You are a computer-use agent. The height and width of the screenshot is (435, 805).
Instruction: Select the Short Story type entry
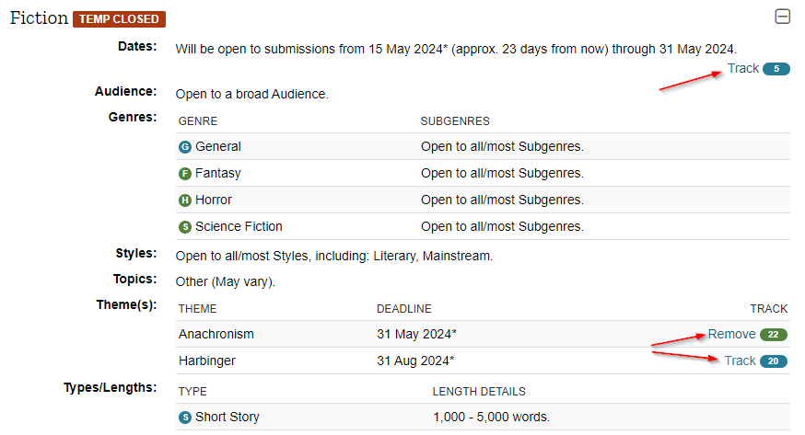tap(227, 417)
